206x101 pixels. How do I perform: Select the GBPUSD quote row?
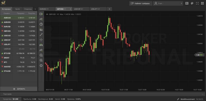19,31
